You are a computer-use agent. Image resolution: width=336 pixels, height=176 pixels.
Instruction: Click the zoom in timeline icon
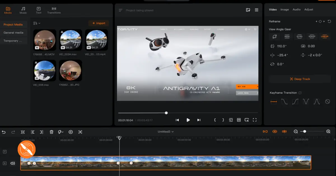tap(328, 131)
